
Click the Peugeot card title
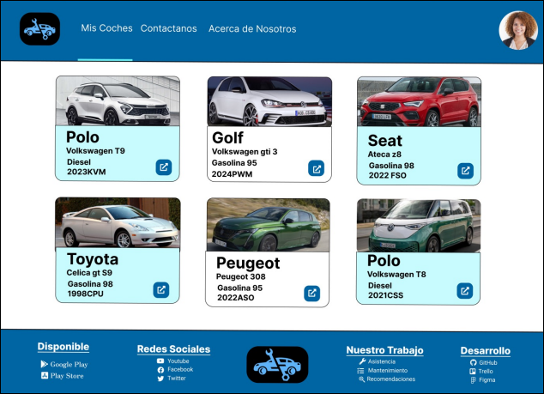tap(248, 264)
